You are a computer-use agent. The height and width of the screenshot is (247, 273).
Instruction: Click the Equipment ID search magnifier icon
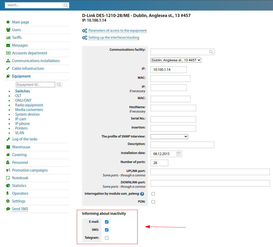click(x=59, y=84)
